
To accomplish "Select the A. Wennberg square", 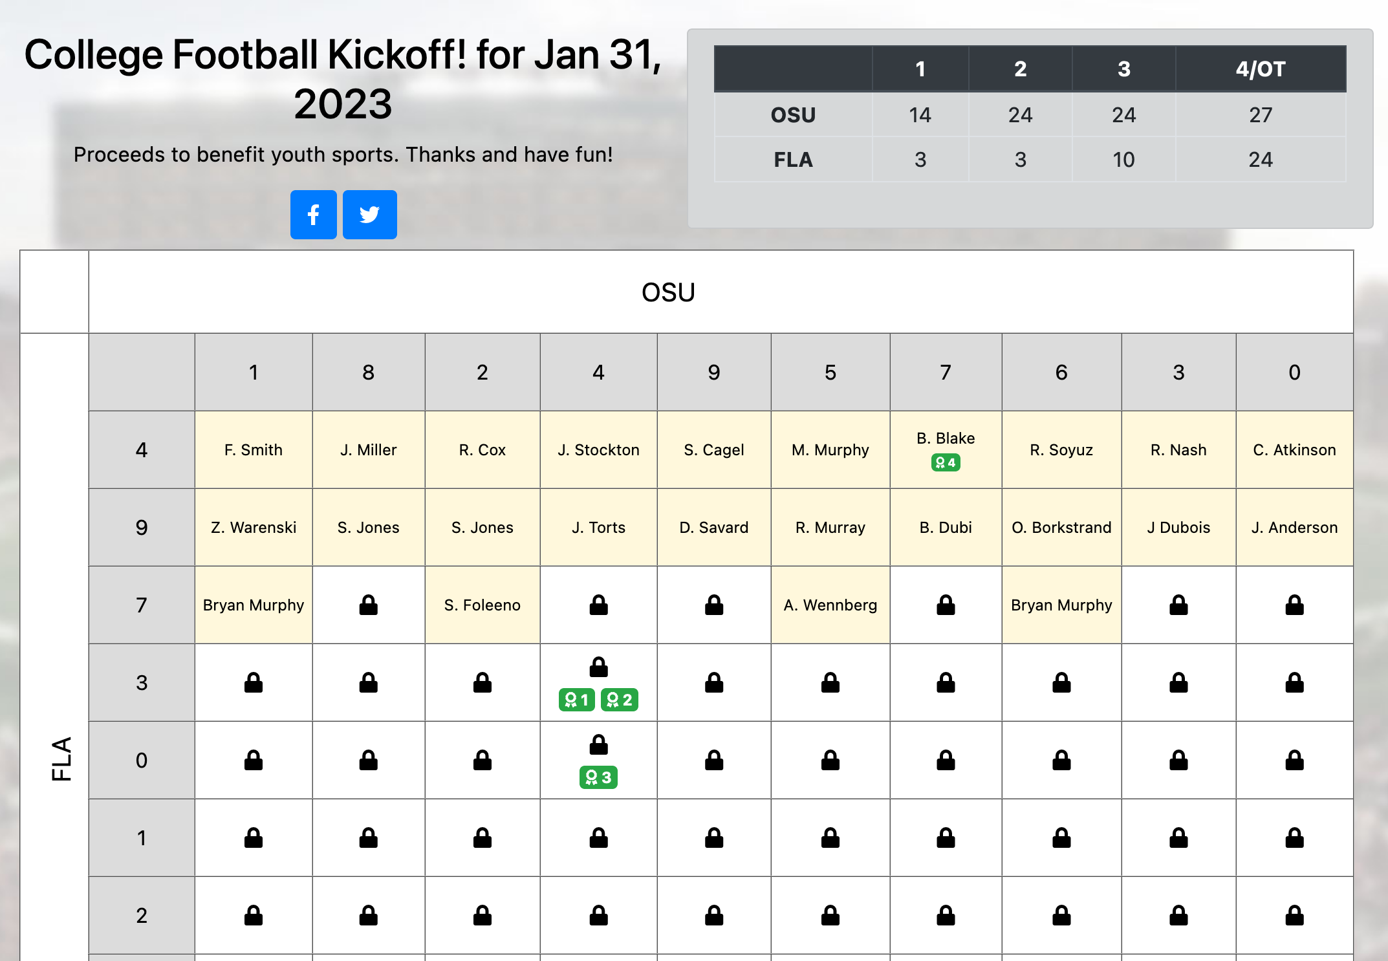I will pos(830,605).
